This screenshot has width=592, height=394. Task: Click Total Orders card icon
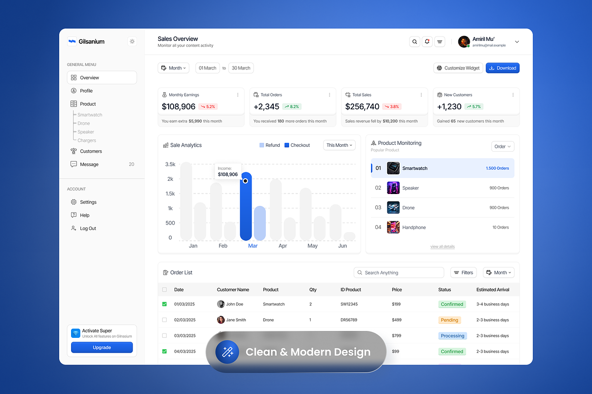pyautogui.click(x=257, y=95)
